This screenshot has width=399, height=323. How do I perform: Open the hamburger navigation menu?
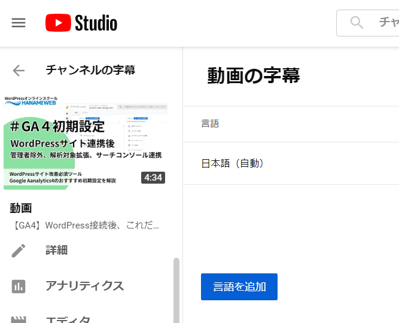tap(19, 23)
